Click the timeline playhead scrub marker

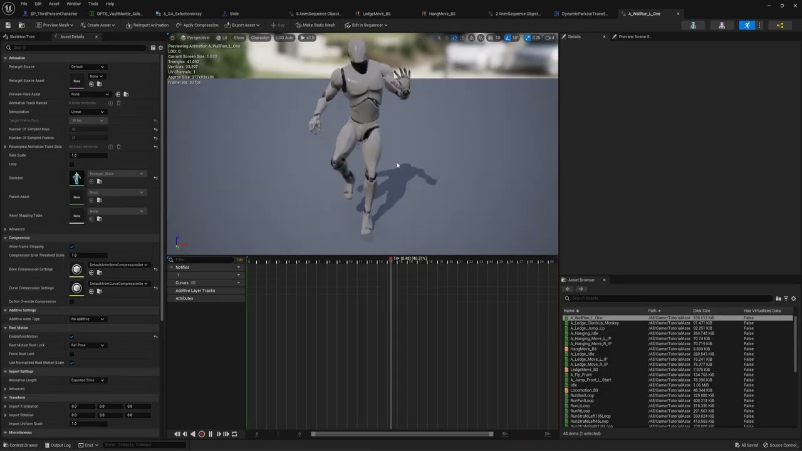click(x=391, y=258)
